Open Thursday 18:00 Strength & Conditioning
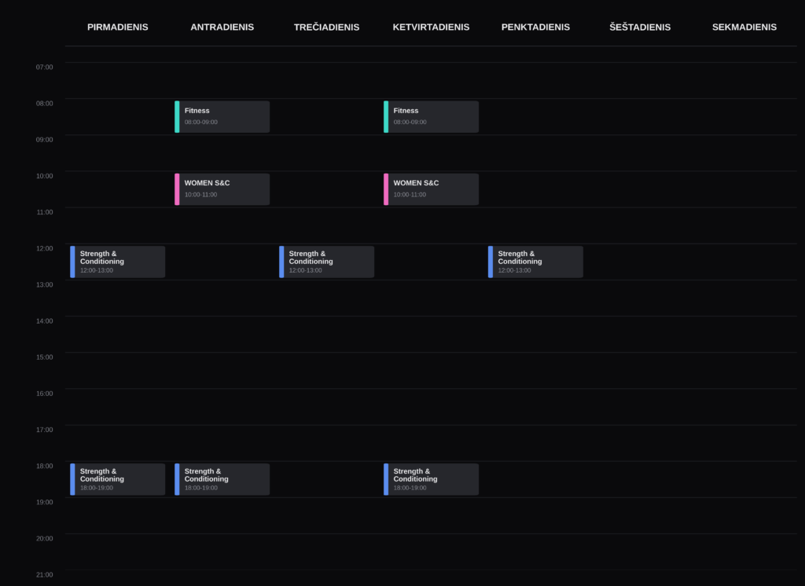Image resolution: width=805 pixels, height=586 pixels. click(431, 479)
